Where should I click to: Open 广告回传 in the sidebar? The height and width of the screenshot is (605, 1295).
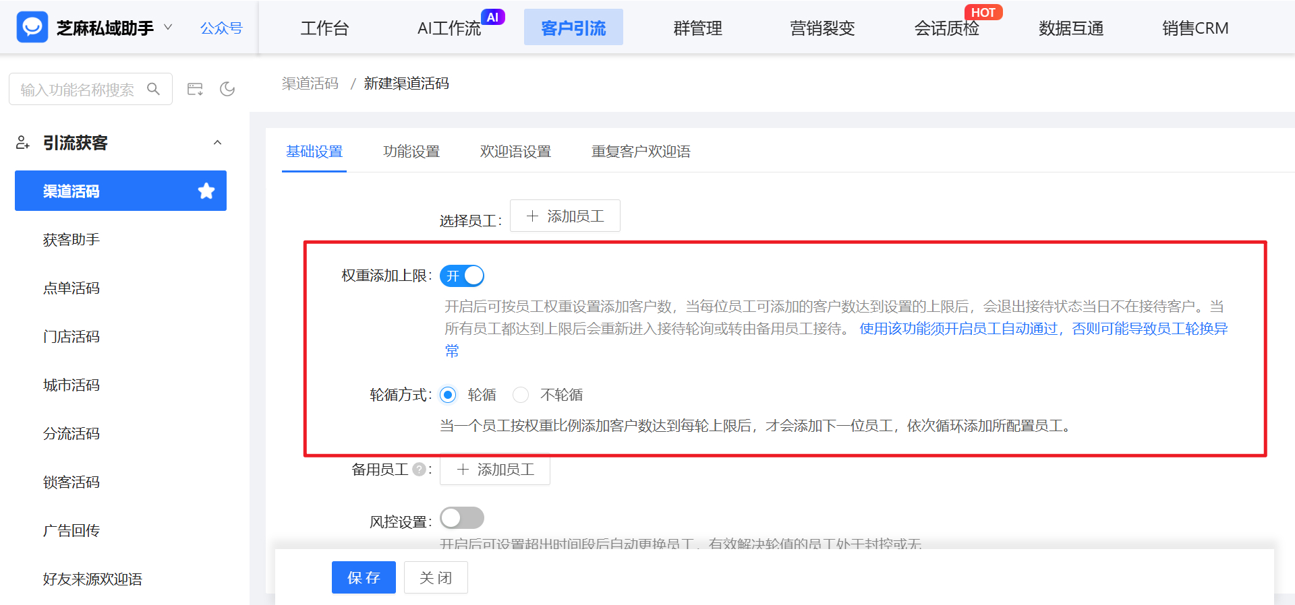pos(71,531)
